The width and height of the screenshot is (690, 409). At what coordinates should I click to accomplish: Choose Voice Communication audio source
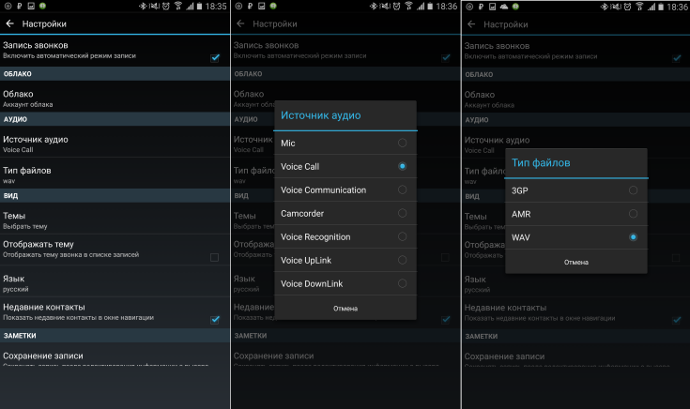[x=345, y=190]
